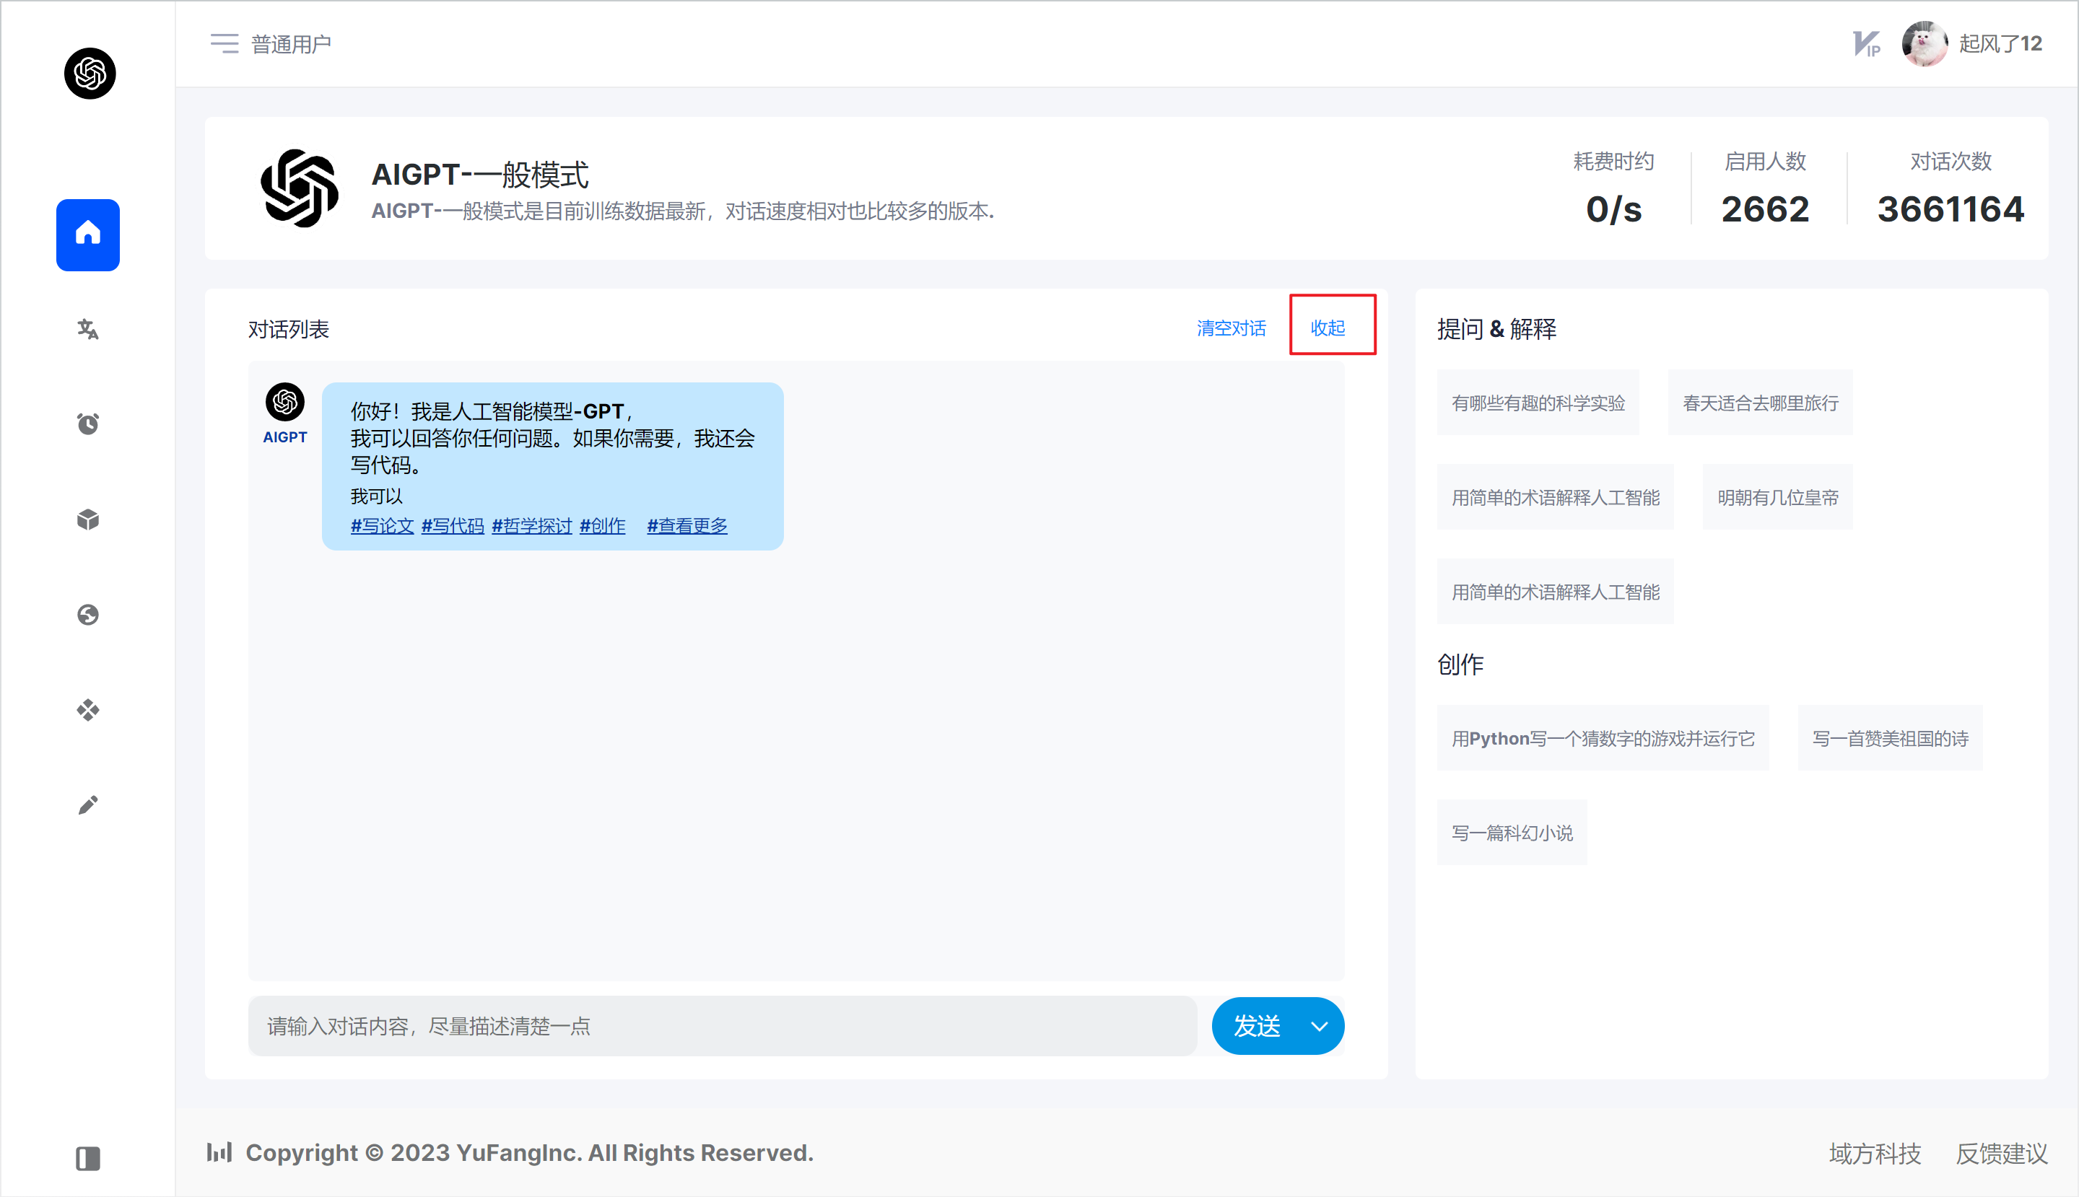Toggle sidebar panel icon at bottom-left
This screenshot has width=2079, height=1197.
pos(88,1158)
